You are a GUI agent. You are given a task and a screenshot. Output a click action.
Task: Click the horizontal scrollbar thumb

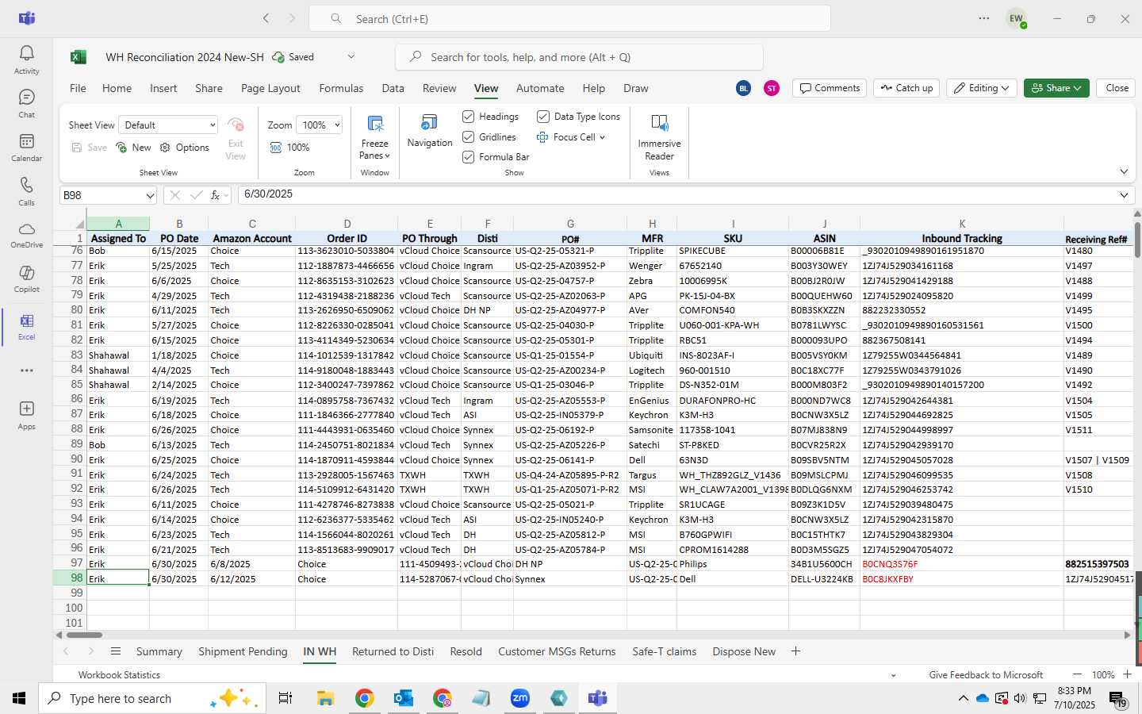(x=84, y=635)
